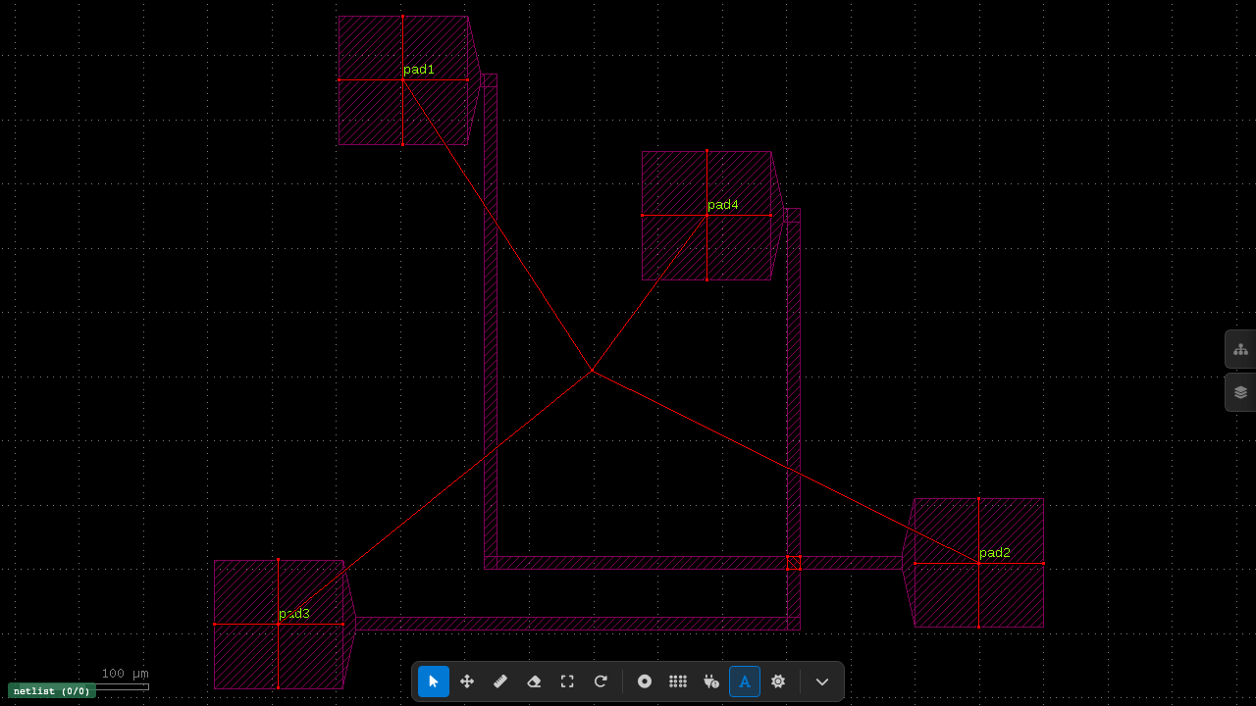Click the reload/refresh icon
Screen dimensions: 1256x706
tap(601, 681)
